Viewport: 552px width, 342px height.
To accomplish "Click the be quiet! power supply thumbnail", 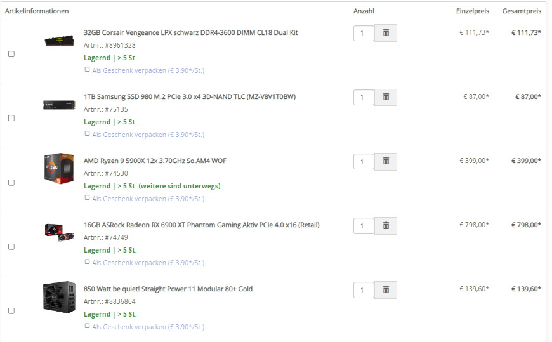I will 59,298.
